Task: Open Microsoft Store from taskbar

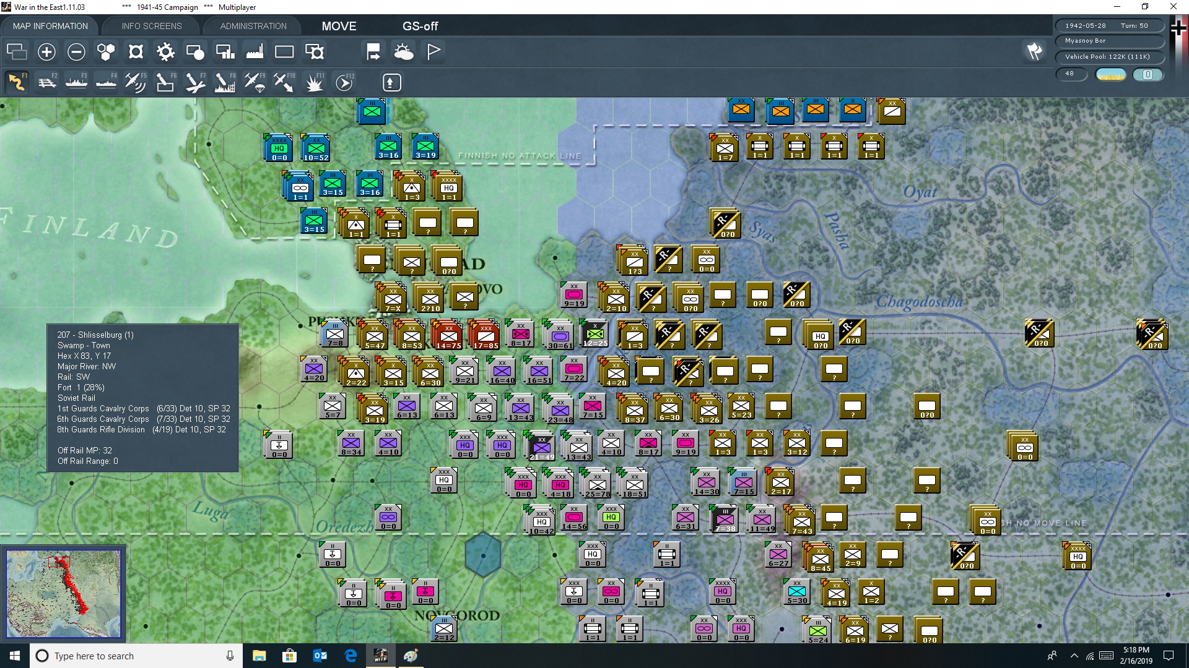Action: click(289, 656)
